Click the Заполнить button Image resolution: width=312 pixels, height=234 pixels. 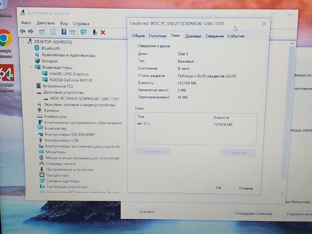pyautogui.click(x=152, y=152)
